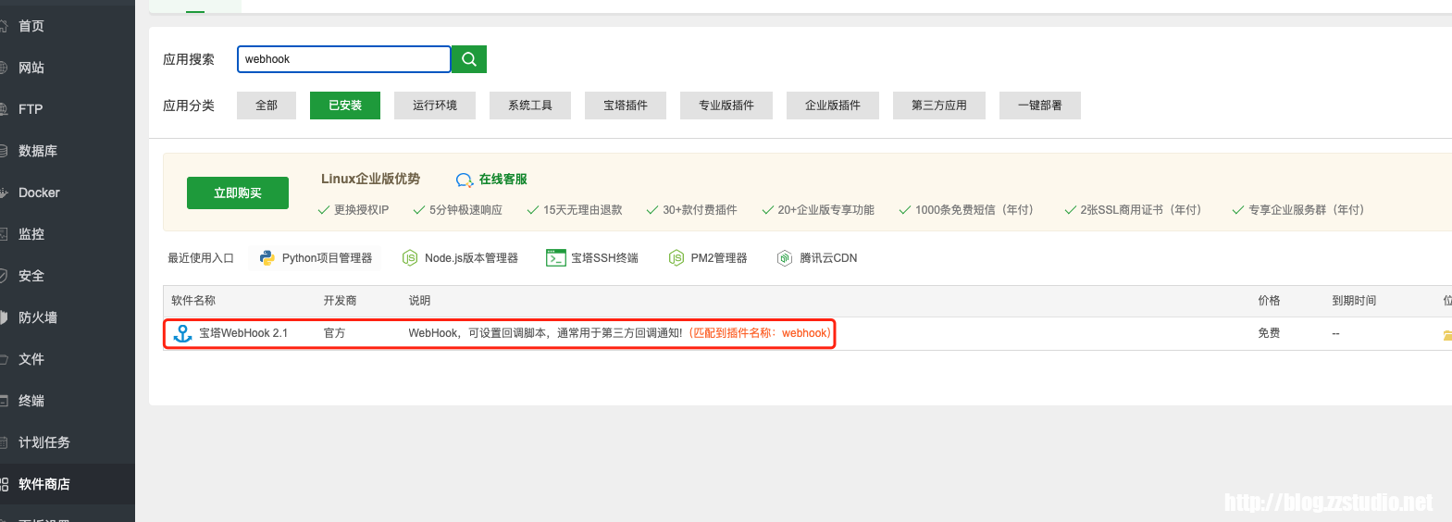Screen dimensions: 1452x522
Task: Click the 免费 price cell
Action: (x=1269, y=333)
